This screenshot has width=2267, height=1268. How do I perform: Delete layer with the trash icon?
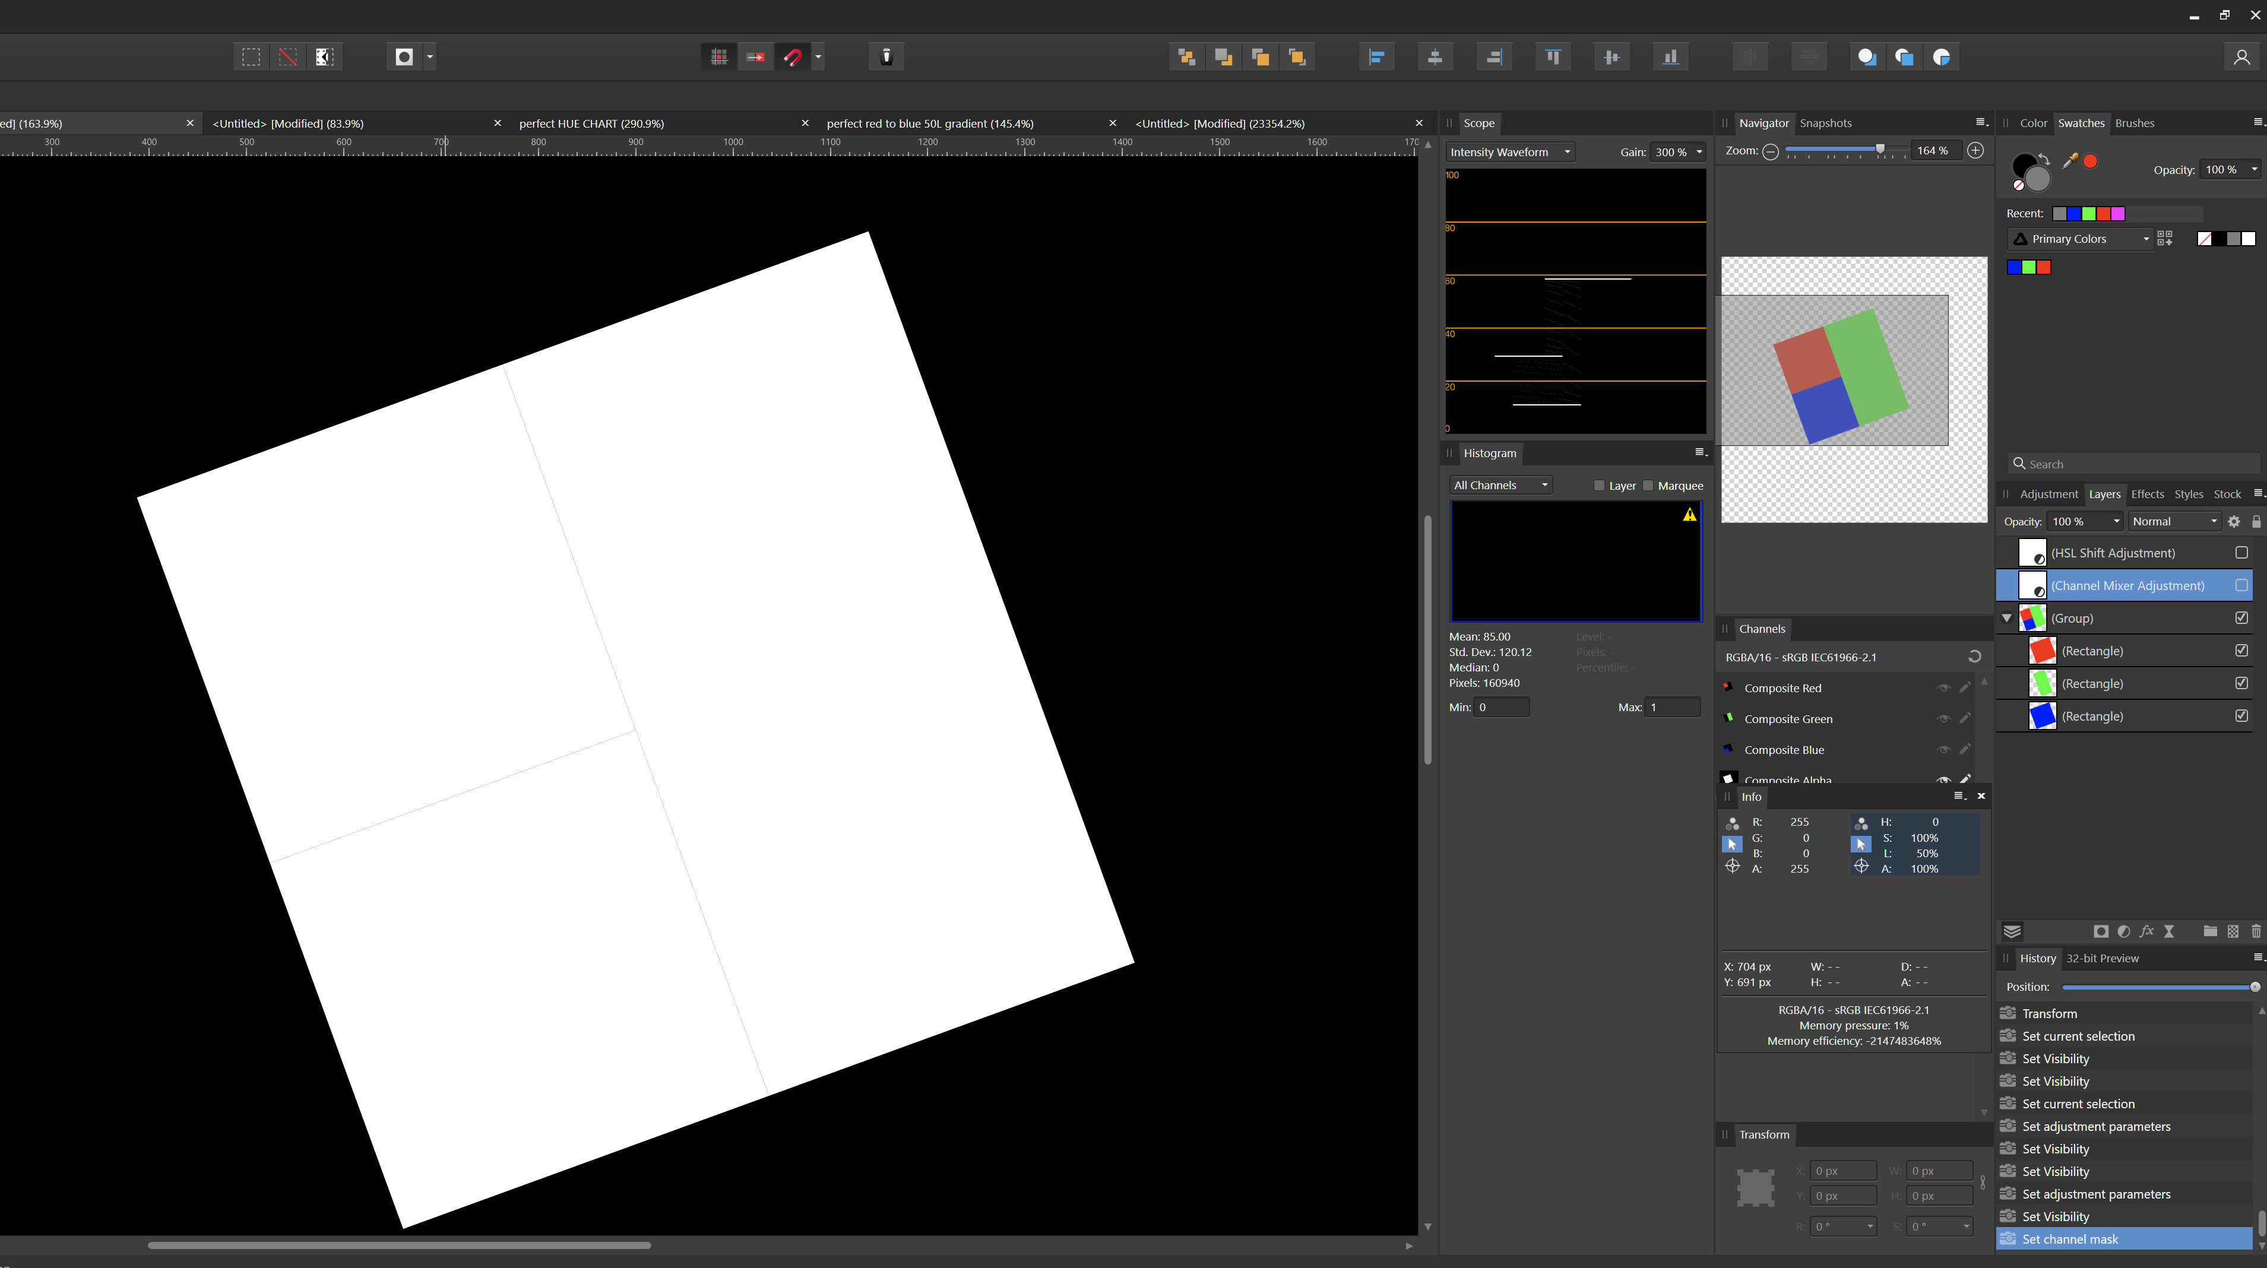point(2256,931)
